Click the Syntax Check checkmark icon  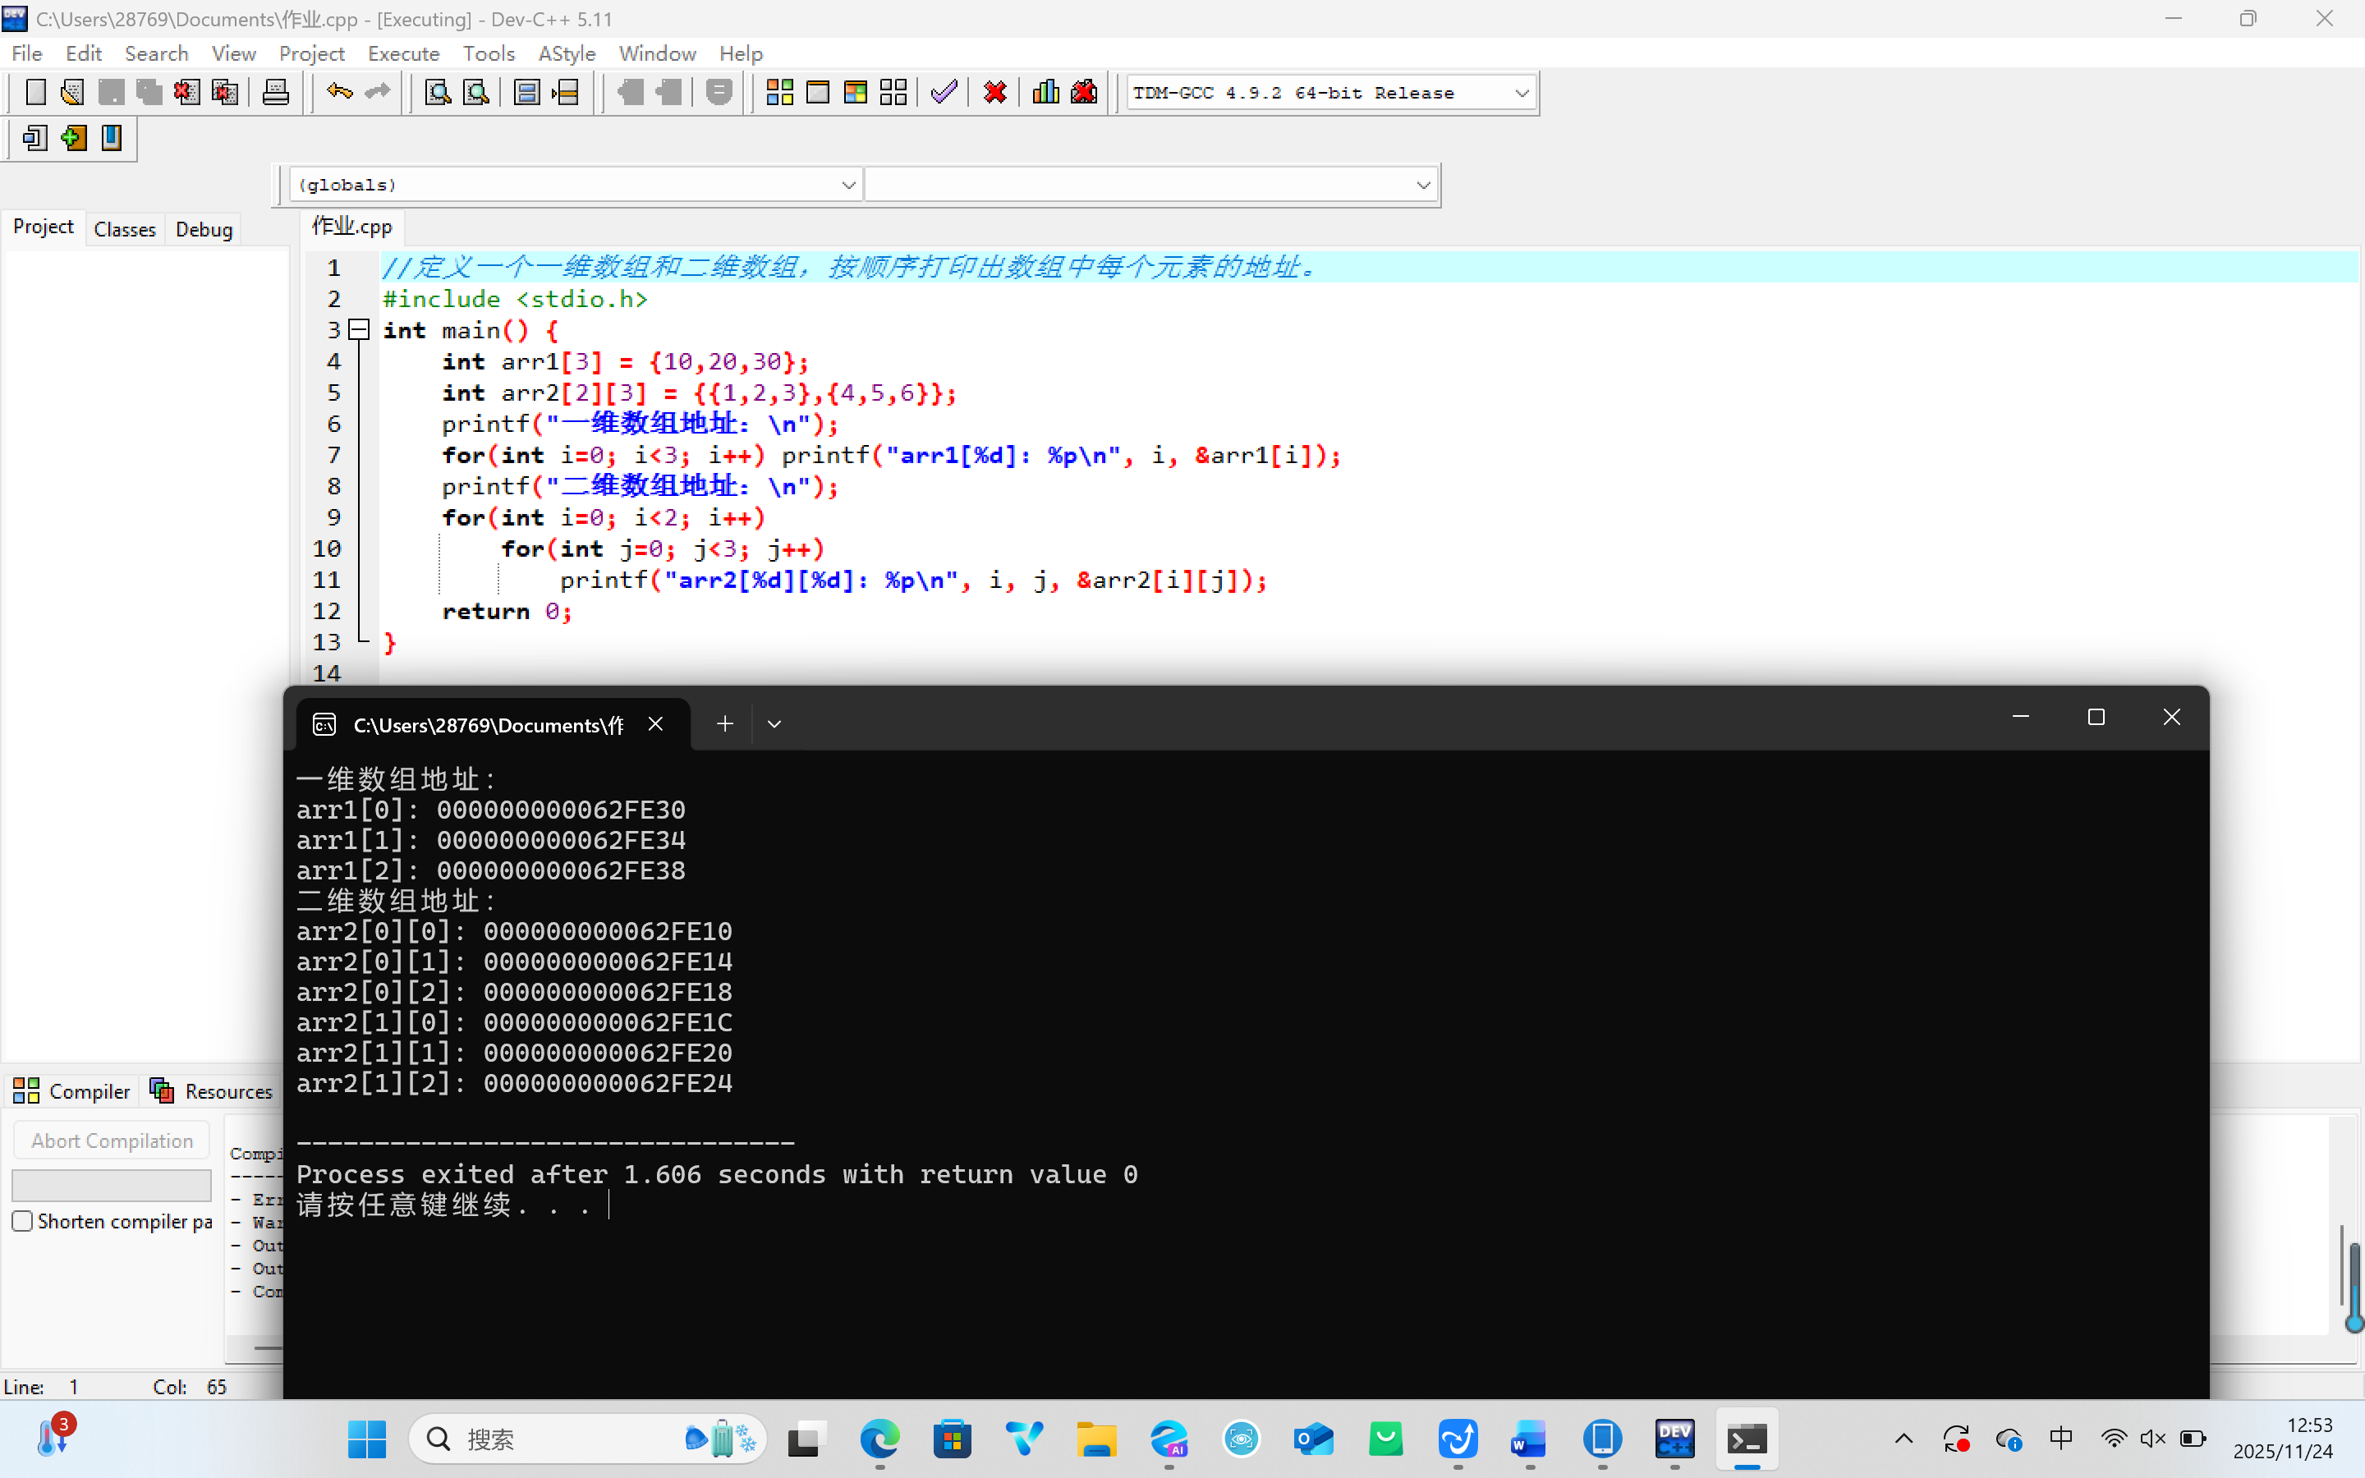point(943,93)
